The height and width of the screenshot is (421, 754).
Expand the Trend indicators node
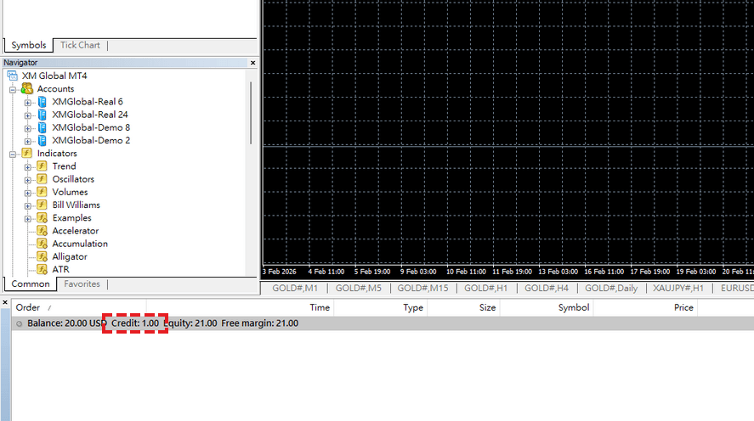[28, 167]
